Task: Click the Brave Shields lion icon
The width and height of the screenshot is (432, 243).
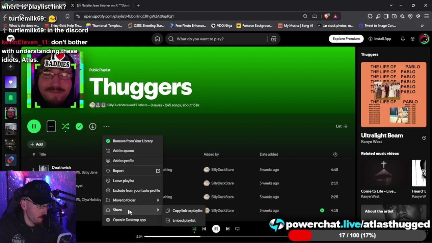Action: [x=327, y=16]
